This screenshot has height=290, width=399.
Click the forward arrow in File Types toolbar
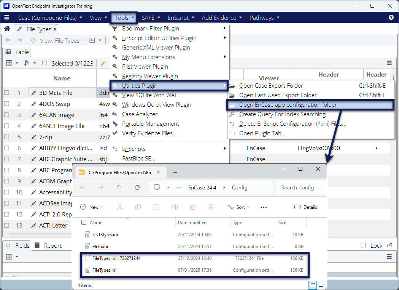[x=20, y=40]
